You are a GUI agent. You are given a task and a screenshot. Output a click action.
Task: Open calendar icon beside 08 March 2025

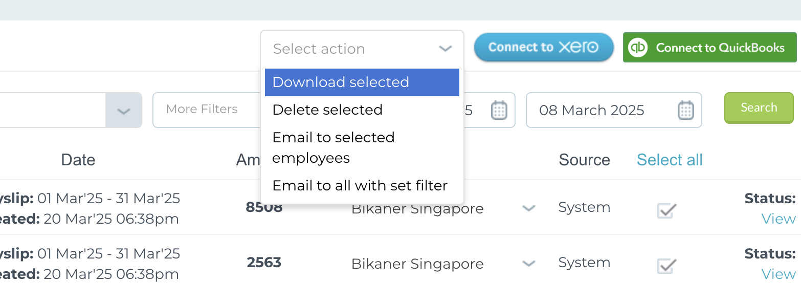685,110
